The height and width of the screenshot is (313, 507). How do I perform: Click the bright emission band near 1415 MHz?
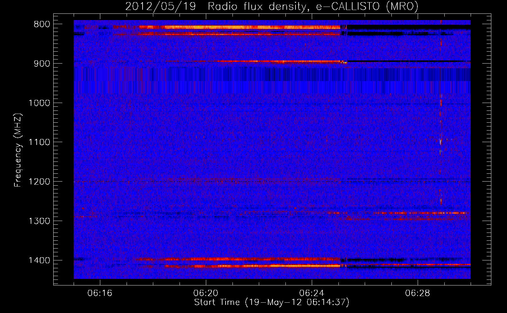point(252,266)
